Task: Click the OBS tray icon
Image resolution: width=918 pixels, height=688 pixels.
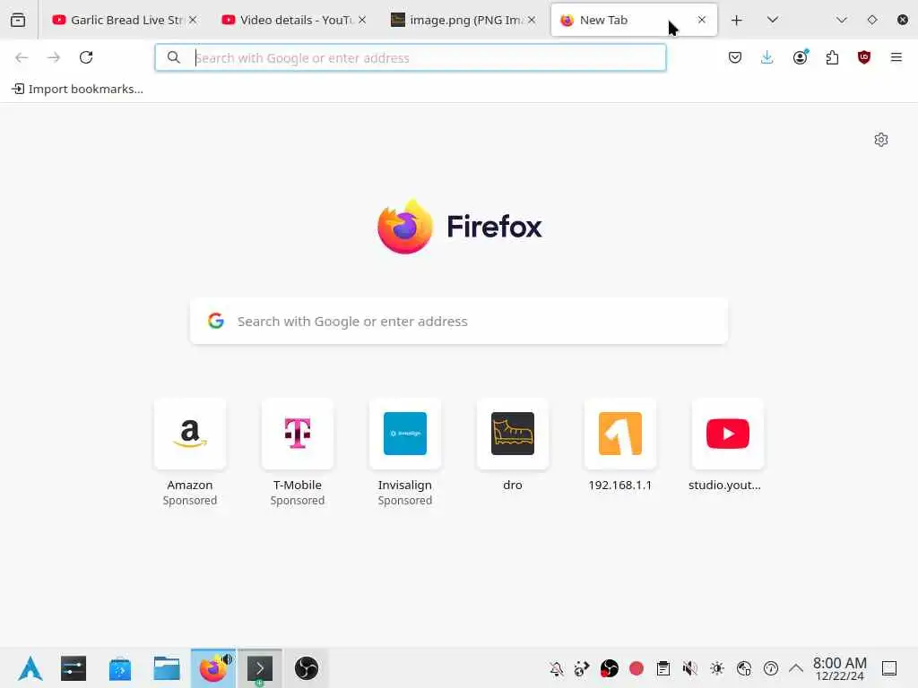Action: [609, 668]
